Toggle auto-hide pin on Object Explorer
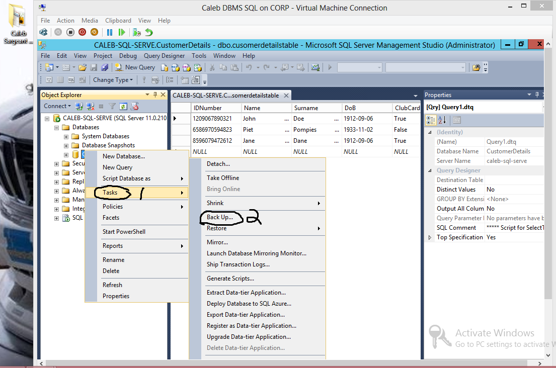Viewport: 556px width, 368px height. [155, 95]
